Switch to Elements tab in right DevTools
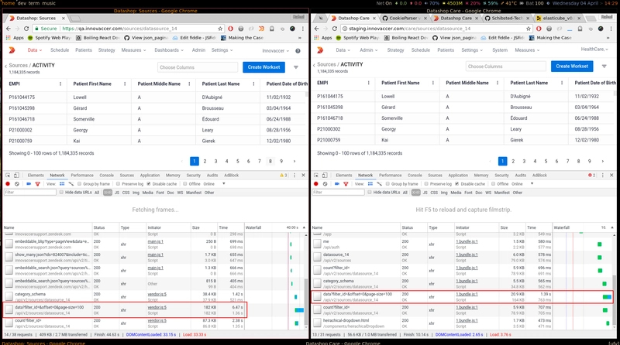This screenshot has width=620, height=345. (x=343, y=176)
